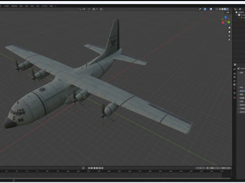Switch to rendered shading
This screenshot has width=245, height=183.
pos(228,9)
